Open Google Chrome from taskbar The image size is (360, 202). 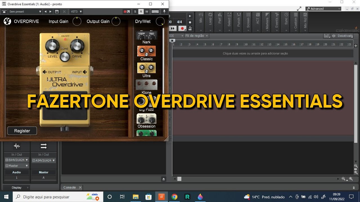(x=174, y=197)
